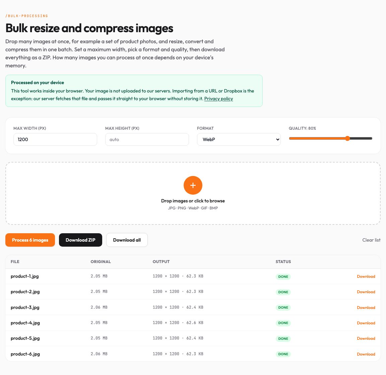Select the product-6.jpg file name

pos(25,354)
